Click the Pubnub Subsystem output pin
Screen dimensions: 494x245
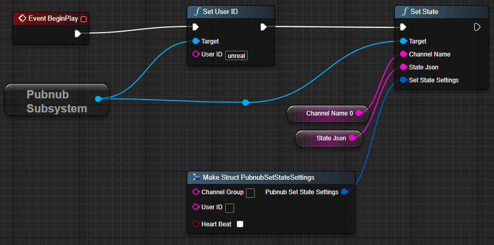[98, 99]
